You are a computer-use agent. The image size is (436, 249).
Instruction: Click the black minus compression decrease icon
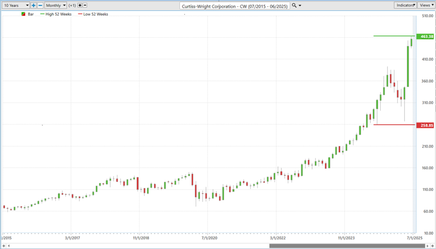pyautogui.click(x=85, y=5)
